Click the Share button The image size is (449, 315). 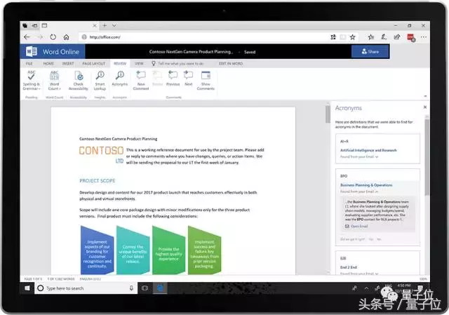pyautogui.click(x=370, y=51)
